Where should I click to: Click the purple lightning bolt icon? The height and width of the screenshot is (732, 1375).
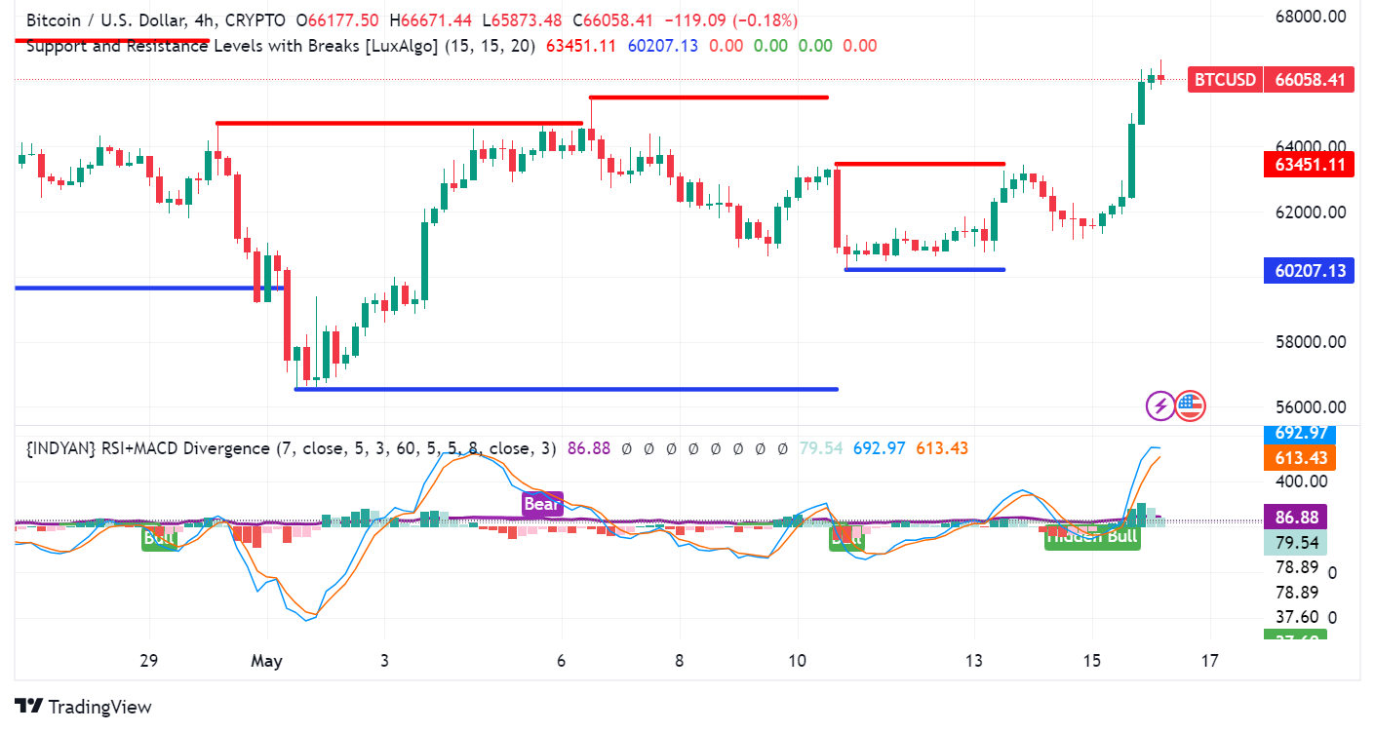click(x=1160, y=405)
